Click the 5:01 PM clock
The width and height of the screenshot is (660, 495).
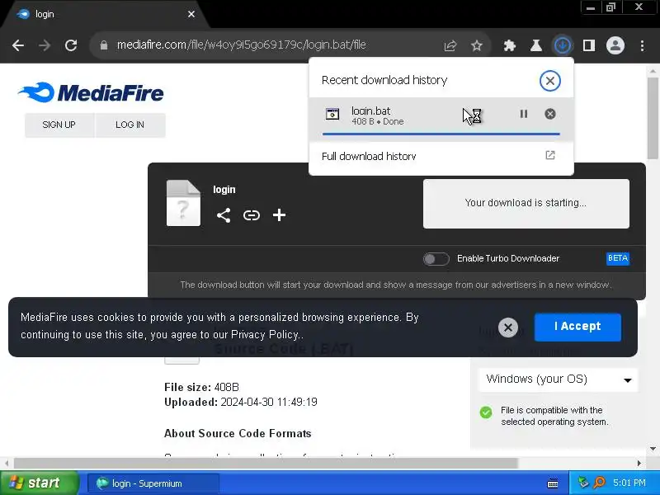click(x=629, y=483)
